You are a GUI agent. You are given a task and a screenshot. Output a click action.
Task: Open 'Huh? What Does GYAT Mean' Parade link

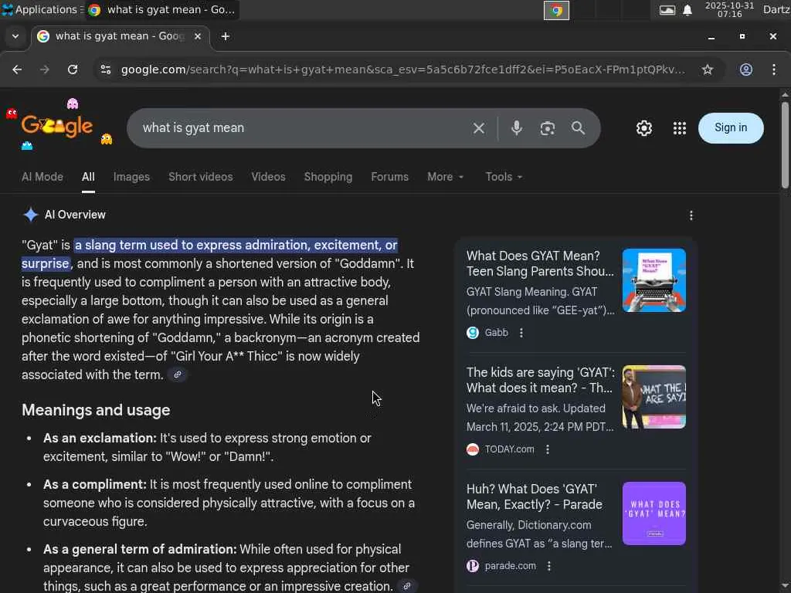click(535, 496)
